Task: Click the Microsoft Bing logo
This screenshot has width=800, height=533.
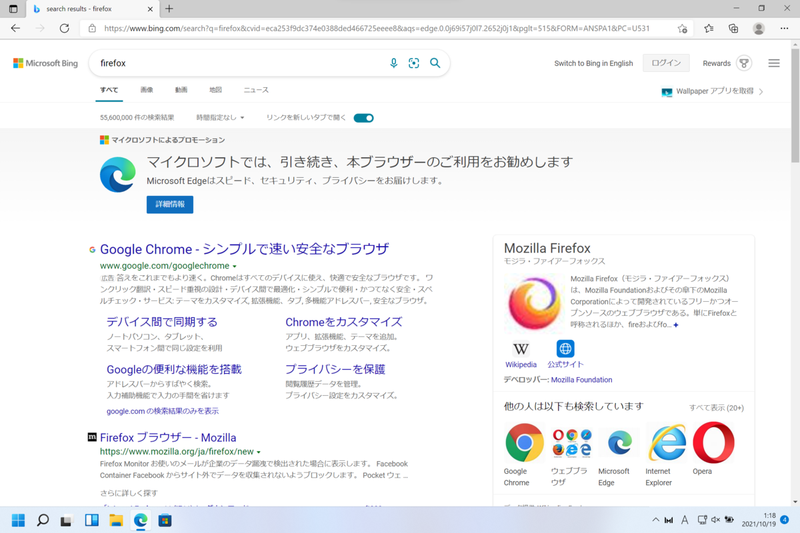Action: [45, 63]
